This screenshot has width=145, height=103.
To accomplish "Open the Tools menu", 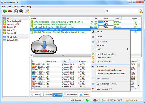I will point(22,7).
